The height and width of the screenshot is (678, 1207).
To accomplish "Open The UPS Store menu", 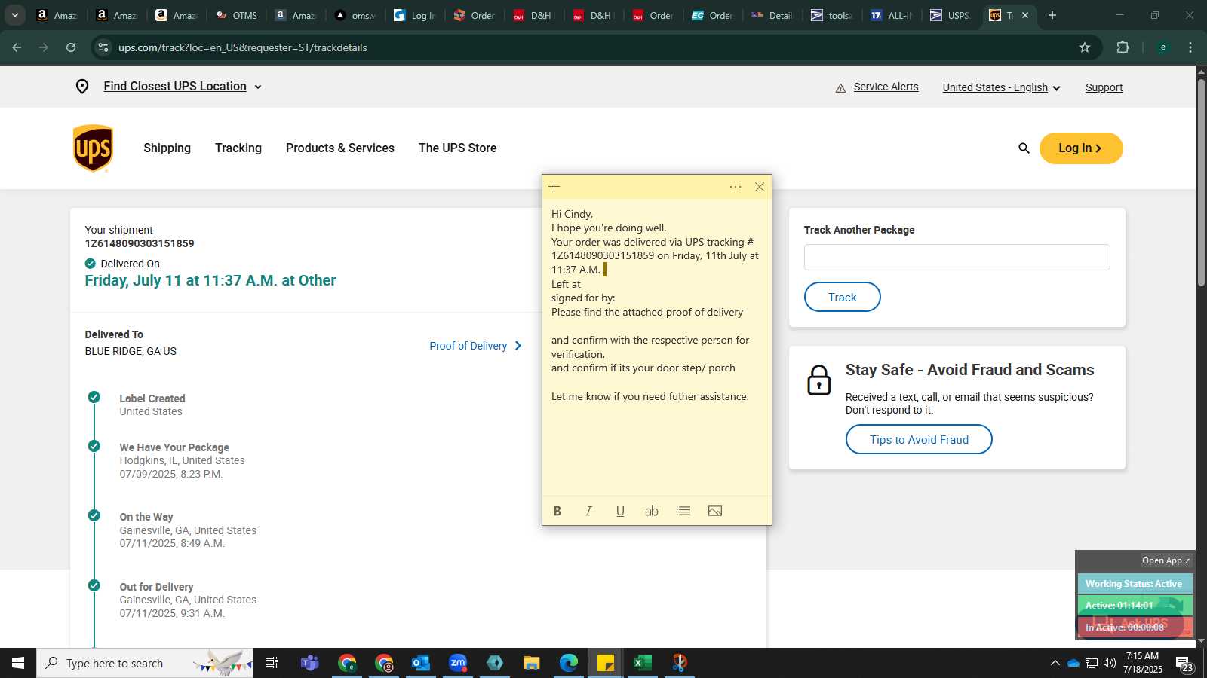I will 458,148.
